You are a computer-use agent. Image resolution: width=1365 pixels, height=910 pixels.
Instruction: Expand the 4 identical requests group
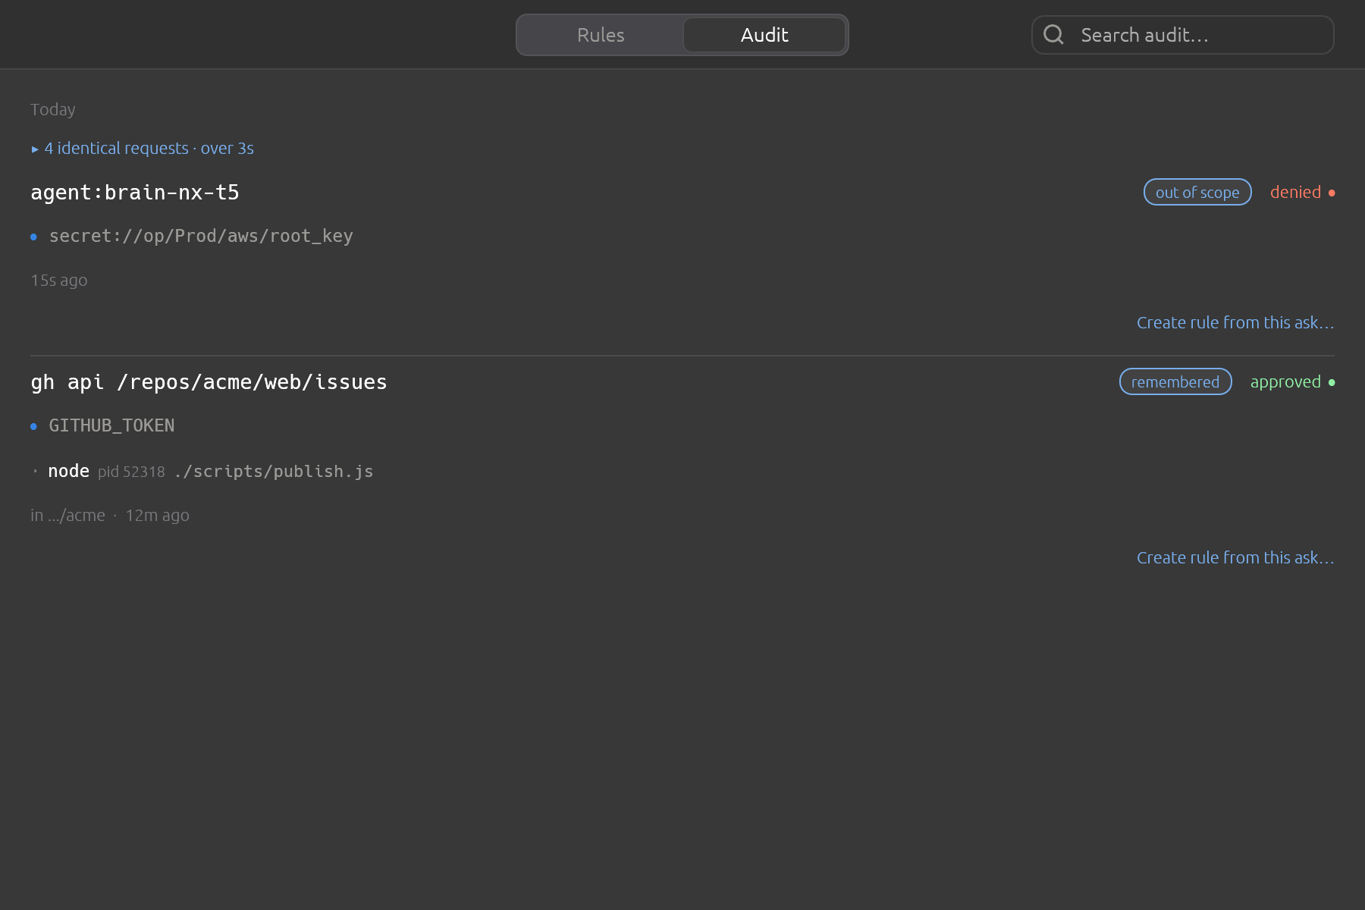143,148
